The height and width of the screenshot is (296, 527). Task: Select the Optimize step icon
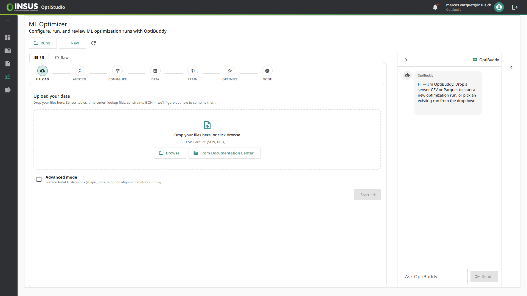click(x=230, y=71)
